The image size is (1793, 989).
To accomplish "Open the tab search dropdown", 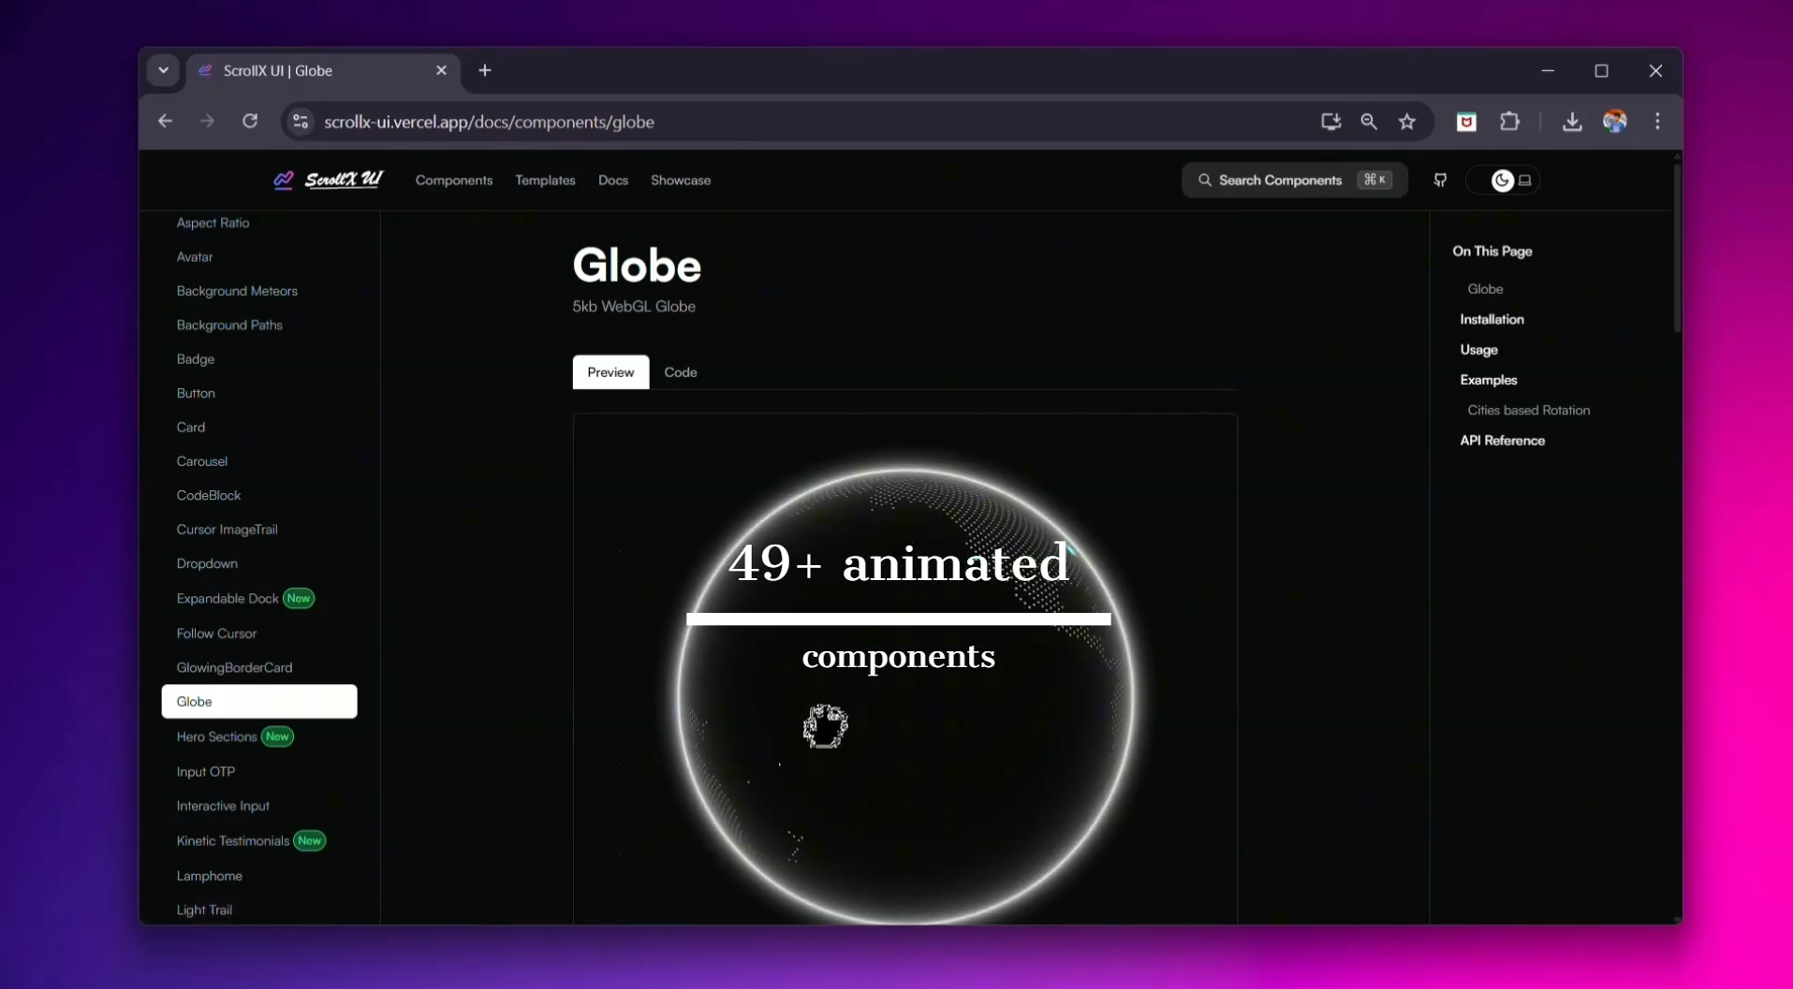I will [164, 70].
